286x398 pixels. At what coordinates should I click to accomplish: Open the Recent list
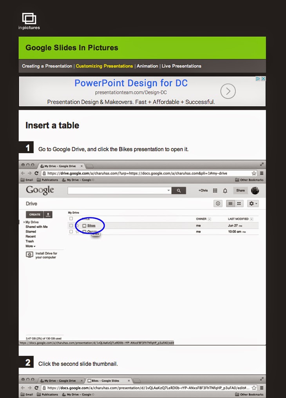click(x=31, y=236)
